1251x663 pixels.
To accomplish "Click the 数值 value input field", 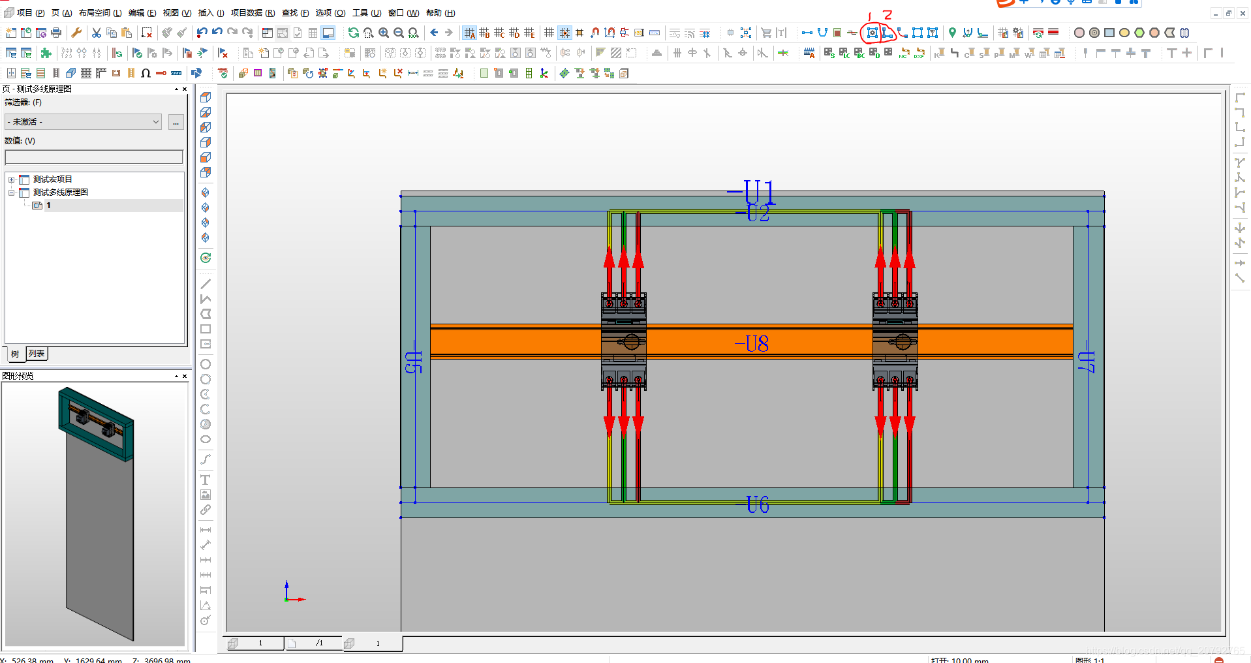I will (x=94, y=157).
